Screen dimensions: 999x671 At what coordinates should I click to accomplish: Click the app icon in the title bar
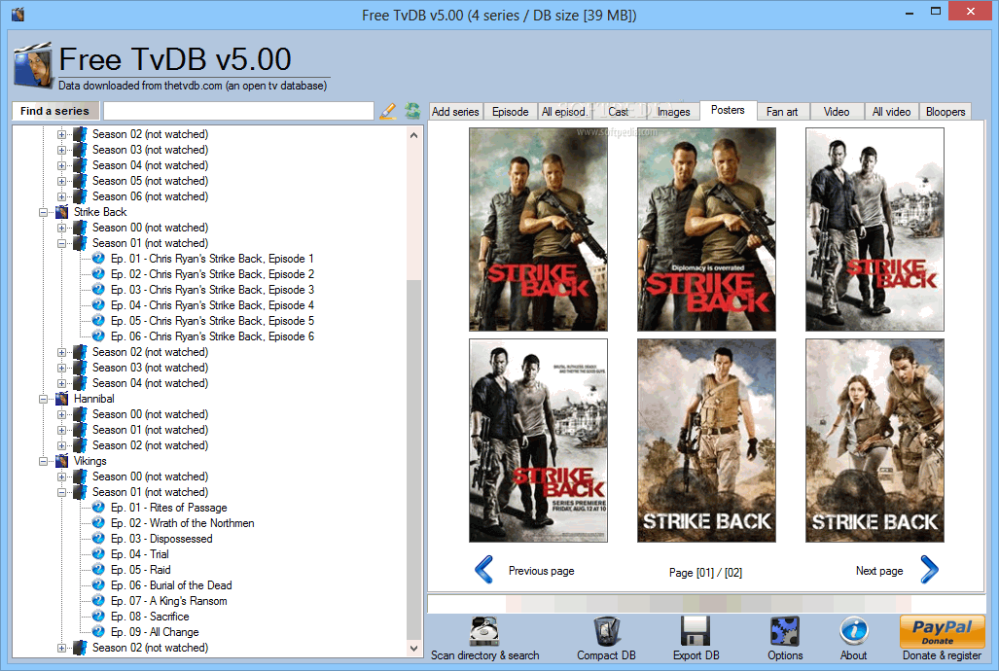pyautogui.click(x=18, y=14)
